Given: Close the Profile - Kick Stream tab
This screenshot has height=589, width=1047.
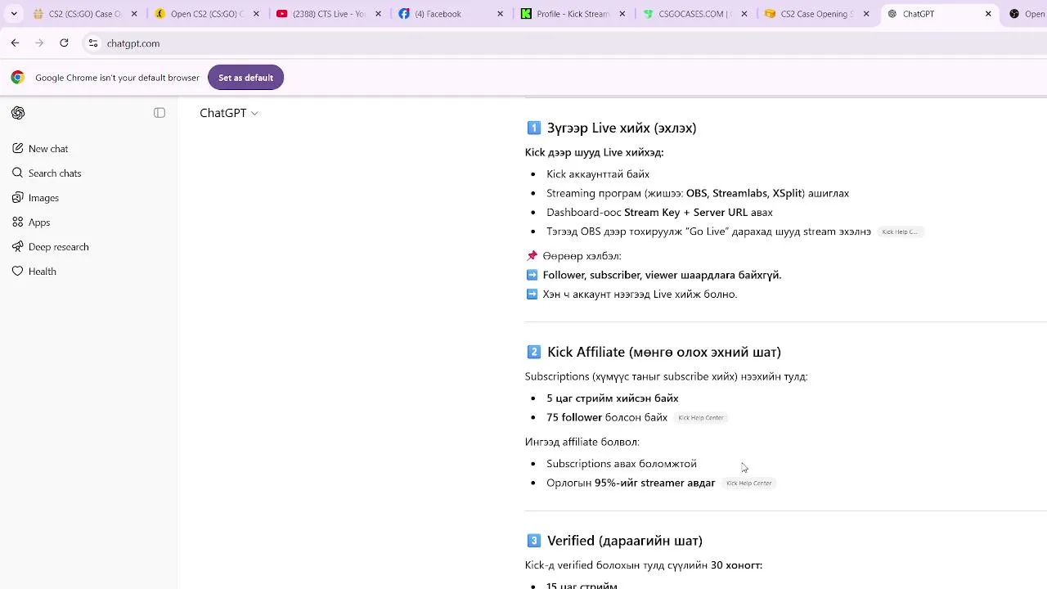Looking at the screenshot, I should 622,14.
